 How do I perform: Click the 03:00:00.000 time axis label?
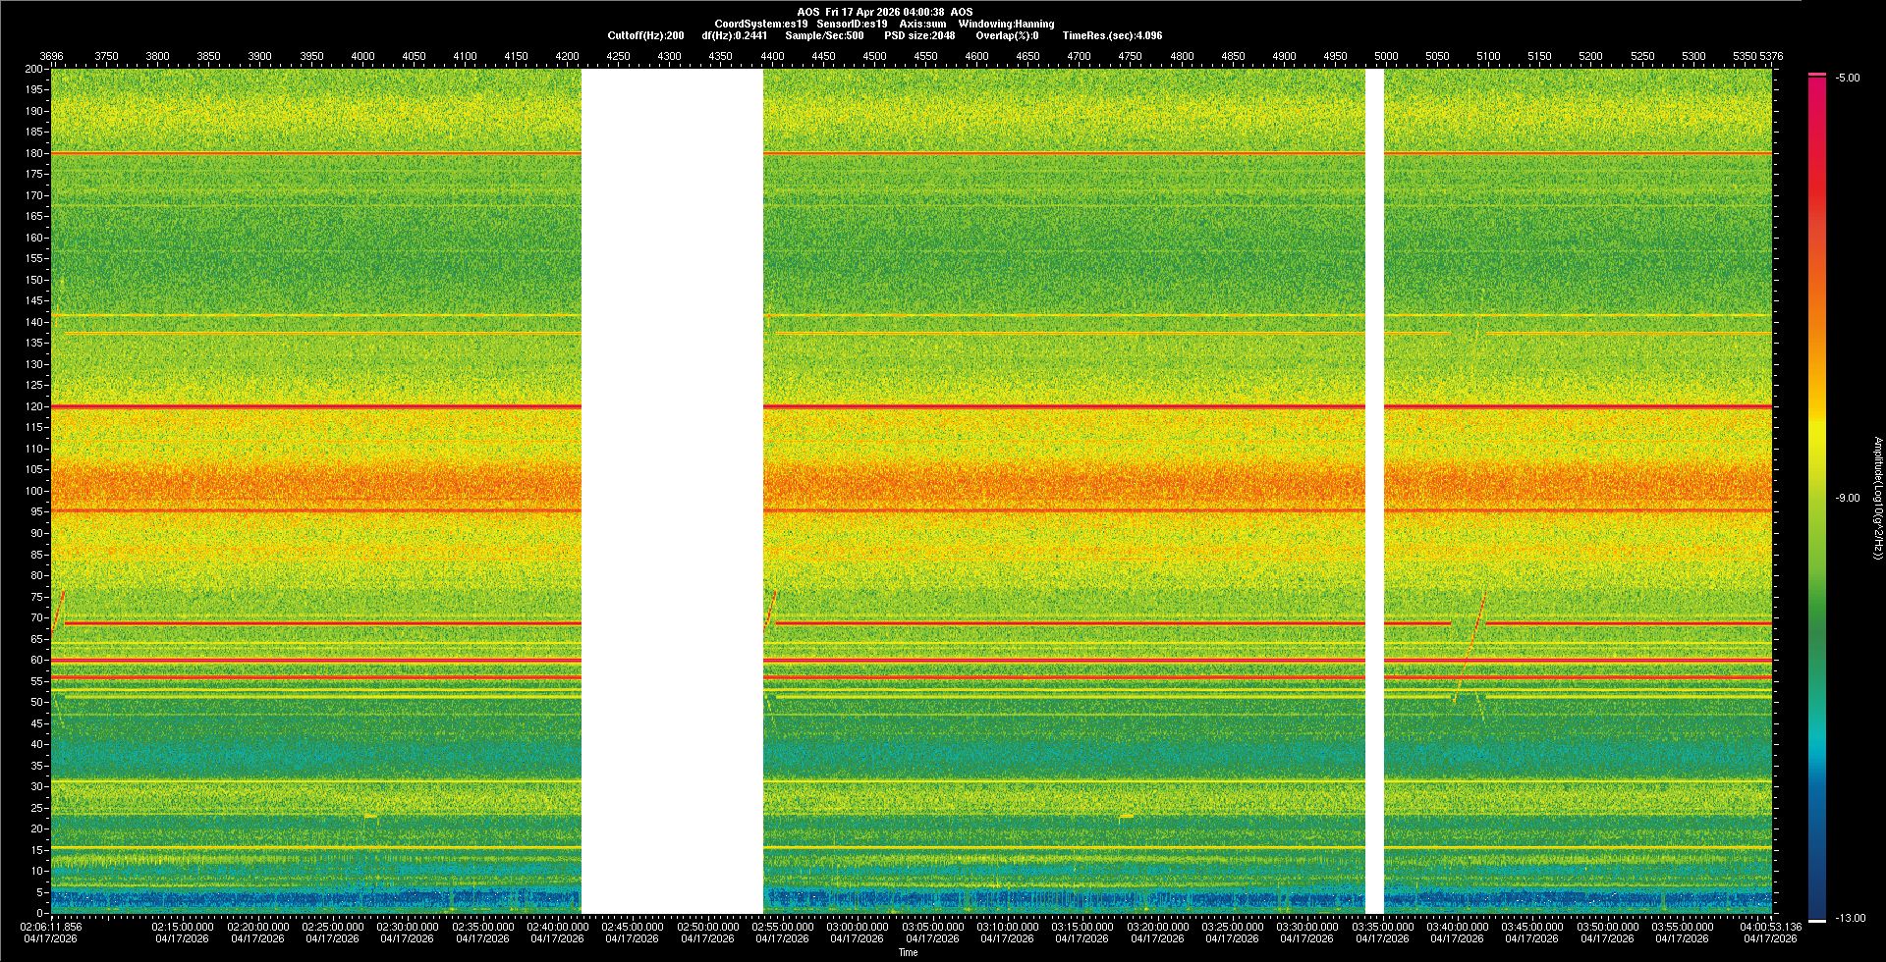click(x=857, y=927)
